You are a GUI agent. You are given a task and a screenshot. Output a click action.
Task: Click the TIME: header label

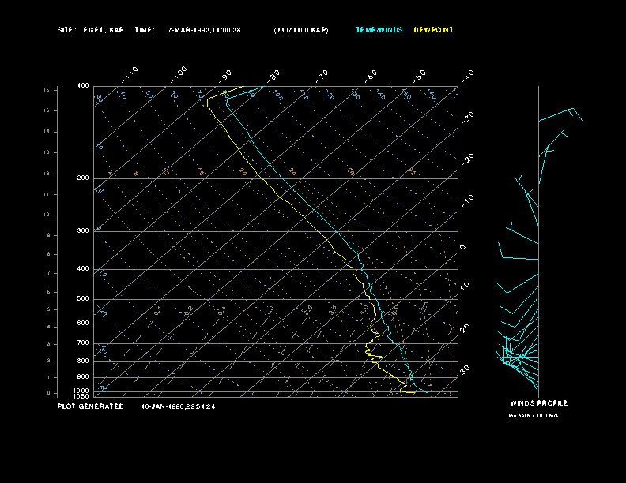(x=145, y=30)
